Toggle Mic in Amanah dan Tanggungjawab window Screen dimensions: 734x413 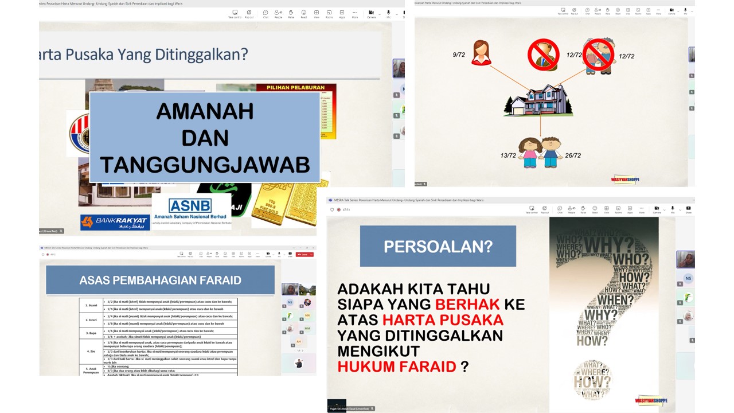pyautogui.click(x=389, y=14)
